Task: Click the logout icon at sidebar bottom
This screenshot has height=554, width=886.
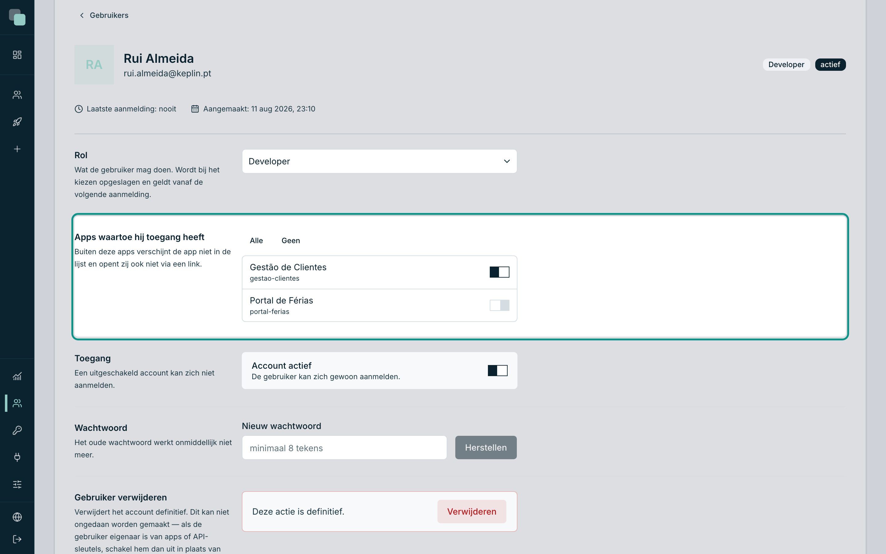Action: pos(17,539)
